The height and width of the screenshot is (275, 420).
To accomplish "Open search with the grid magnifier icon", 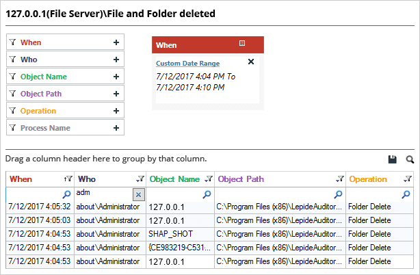I will pos(410,159).
